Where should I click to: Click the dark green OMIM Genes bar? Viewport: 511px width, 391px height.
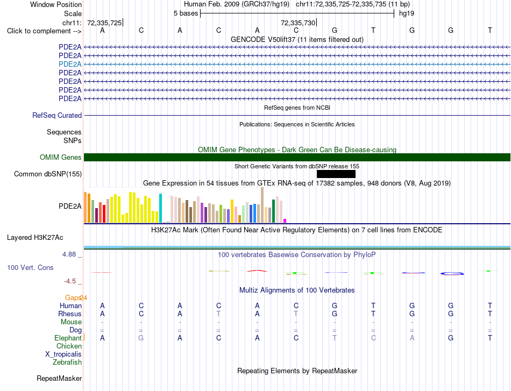(297, 158)
